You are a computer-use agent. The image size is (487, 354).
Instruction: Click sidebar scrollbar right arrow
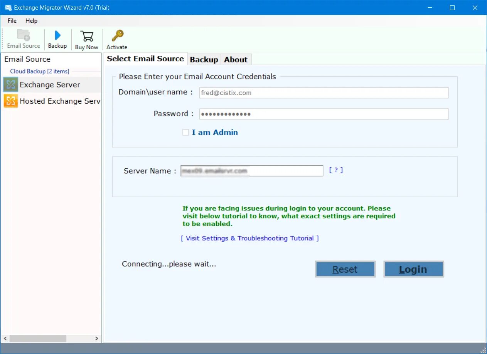coord(96,339)
